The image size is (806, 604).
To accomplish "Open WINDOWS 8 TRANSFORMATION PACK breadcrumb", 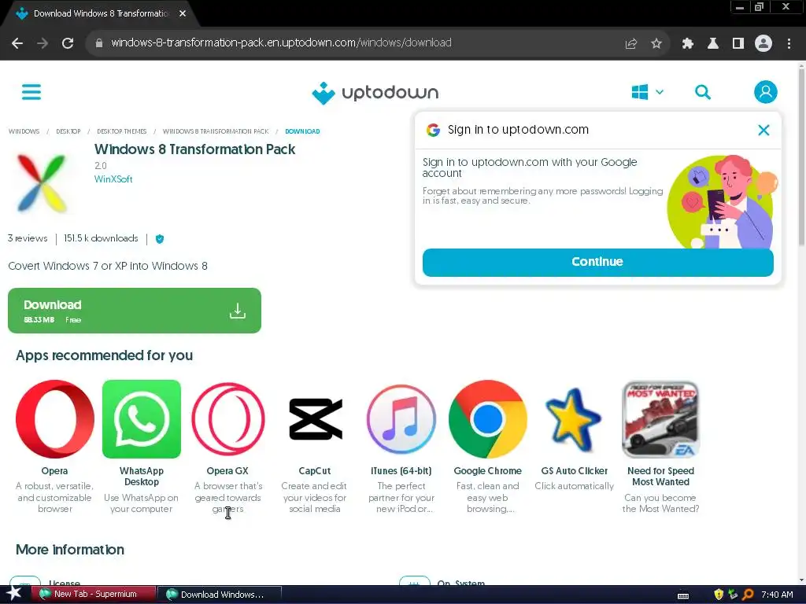I will coord(216,131).
